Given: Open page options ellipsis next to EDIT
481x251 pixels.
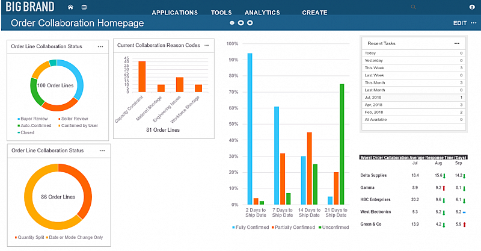Looking at the screenshot, I should point(473,23).
